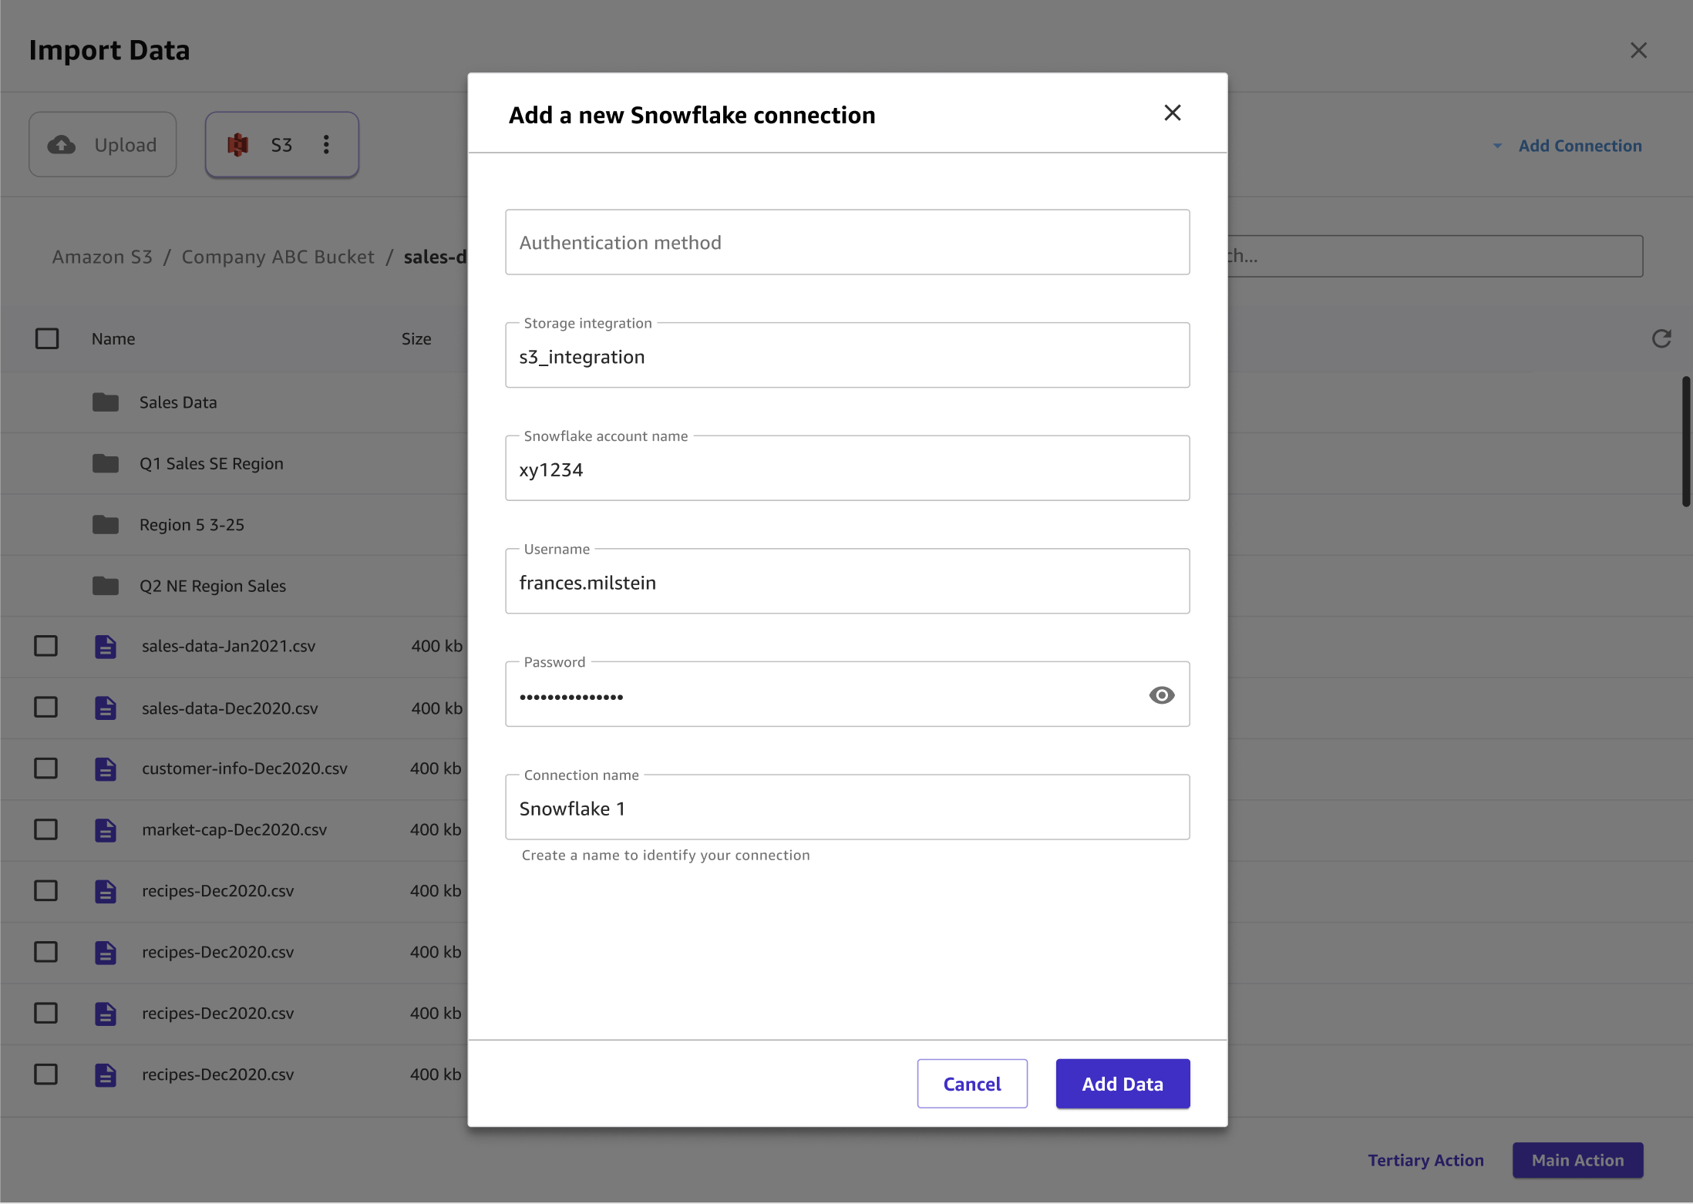Click the Snowflake account name field

(847, 468)
